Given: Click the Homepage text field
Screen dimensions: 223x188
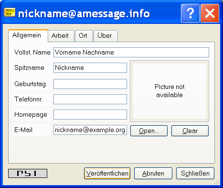Looking at the screenshot, I should (x=90, y=114).
